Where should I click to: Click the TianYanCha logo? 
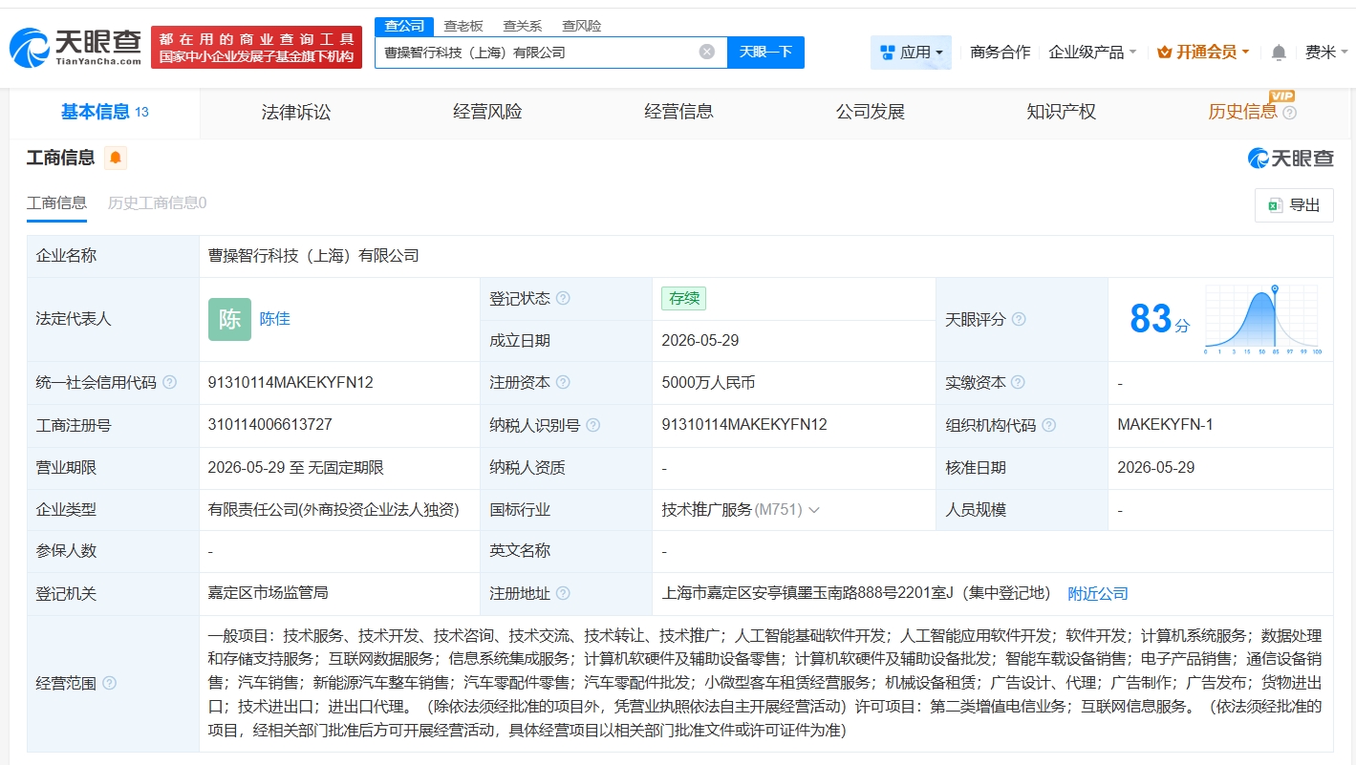click(x=76, y=47)
